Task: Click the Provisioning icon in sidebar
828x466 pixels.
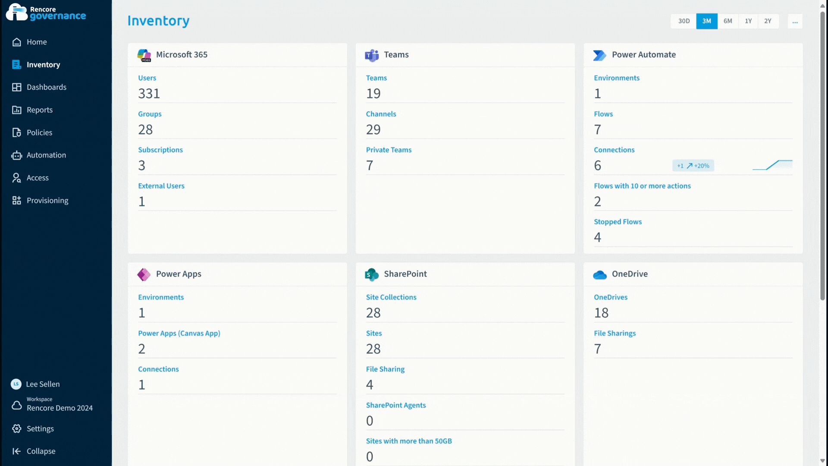Action: click(x=16, y=200)
